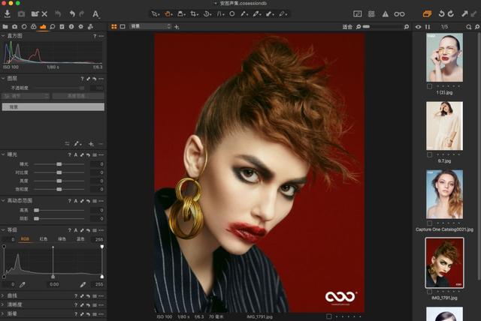Select the 蓝色 blue levels channel tab

pyautogui.click(x=80, y=239)
